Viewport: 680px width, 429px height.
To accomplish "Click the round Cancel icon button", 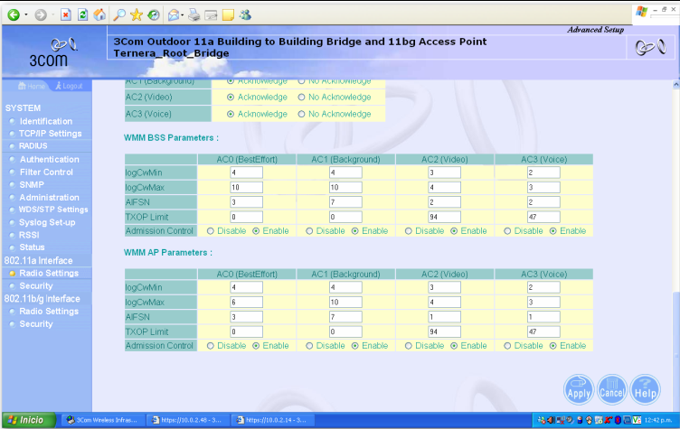I will click(x=612, y=388).
